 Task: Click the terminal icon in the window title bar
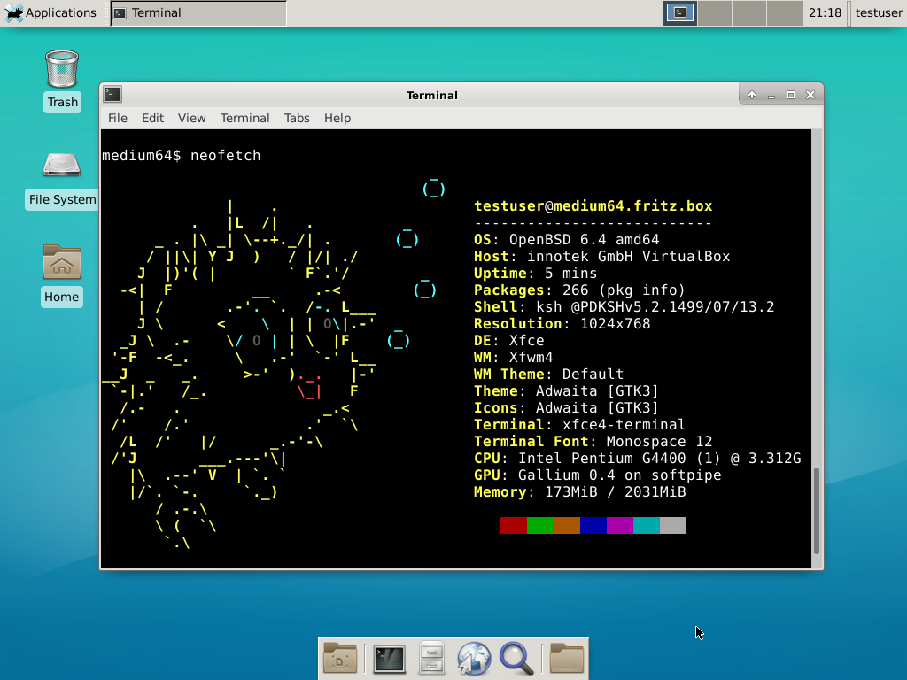click(112, 94)
